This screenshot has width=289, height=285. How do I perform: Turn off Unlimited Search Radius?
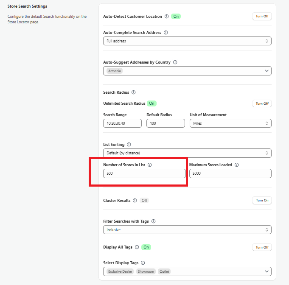[x=262, y=103]
